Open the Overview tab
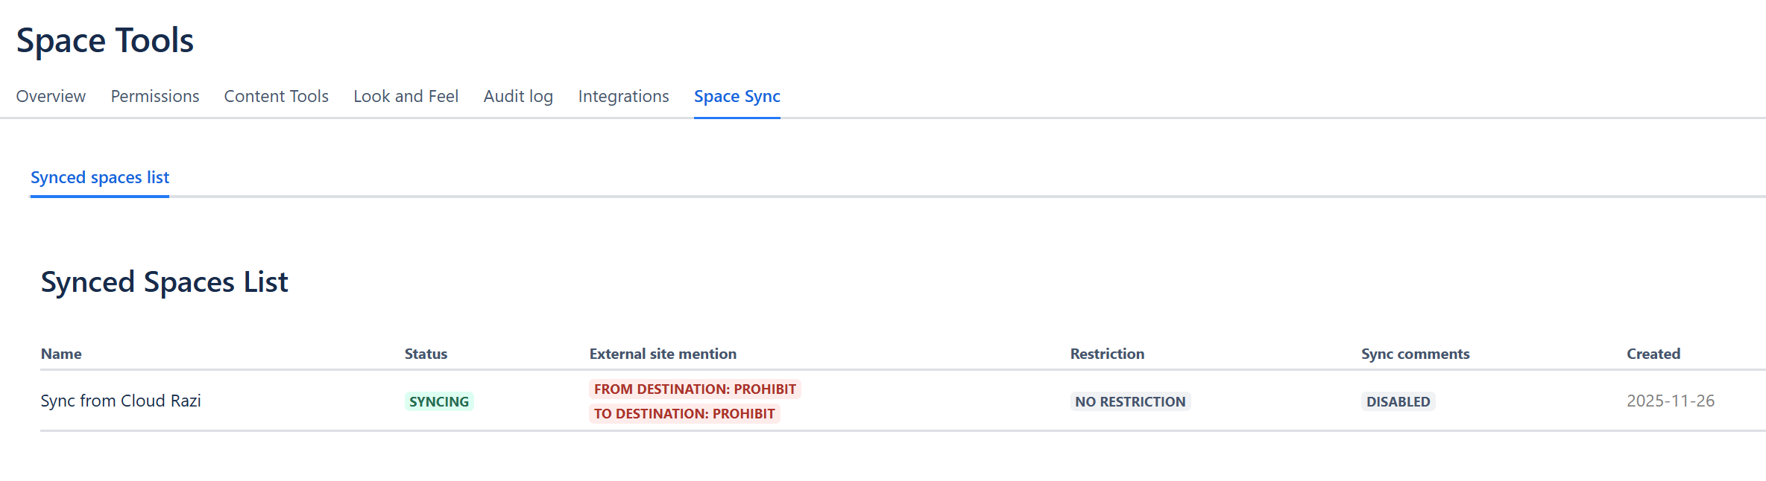This screenshot has height=481, width=1766. coord(51,96)
